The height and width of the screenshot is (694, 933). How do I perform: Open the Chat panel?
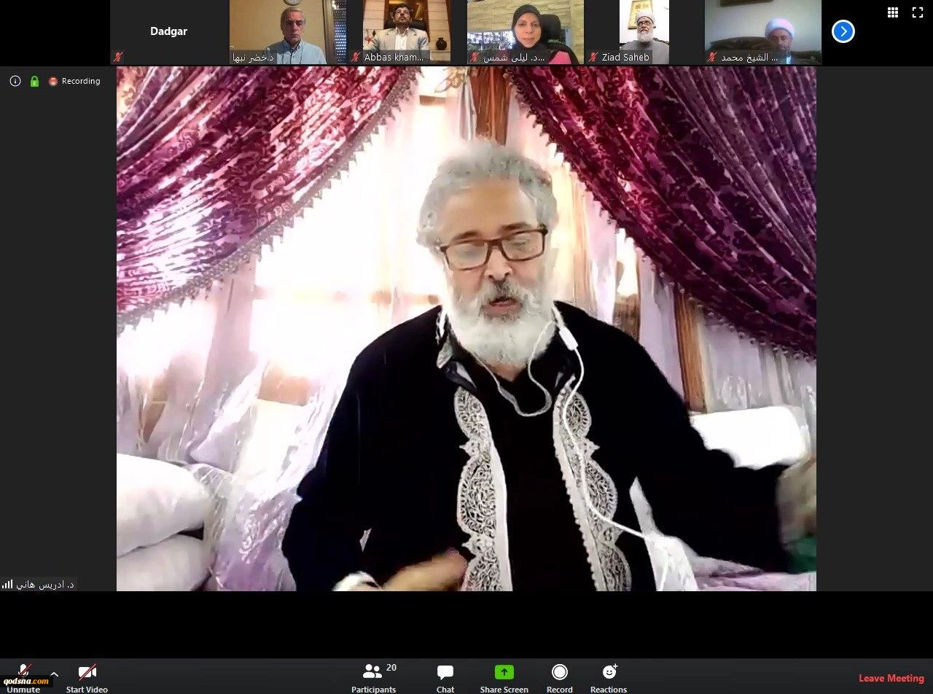(x=445, y=677)
